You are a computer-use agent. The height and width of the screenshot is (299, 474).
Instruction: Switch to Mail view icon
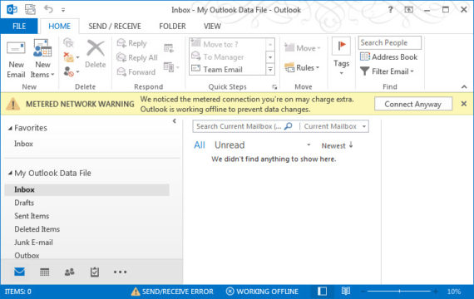[x=20, y=272]
